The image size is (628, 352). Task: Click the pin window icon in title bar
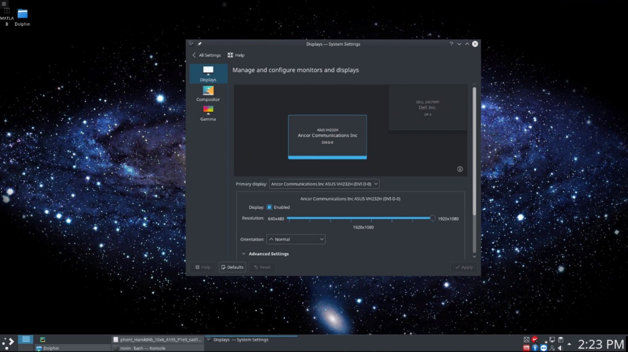[200, 44]
